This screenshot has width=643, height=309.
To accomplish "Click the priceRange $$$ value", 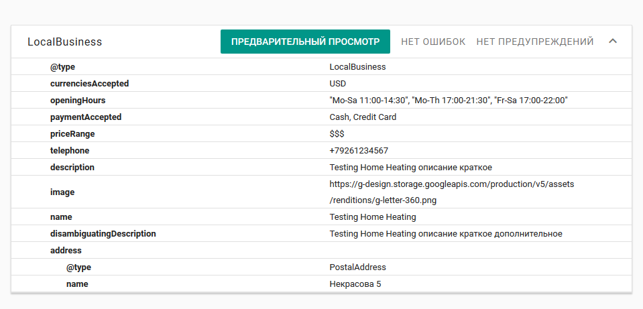I will [337, 134].
